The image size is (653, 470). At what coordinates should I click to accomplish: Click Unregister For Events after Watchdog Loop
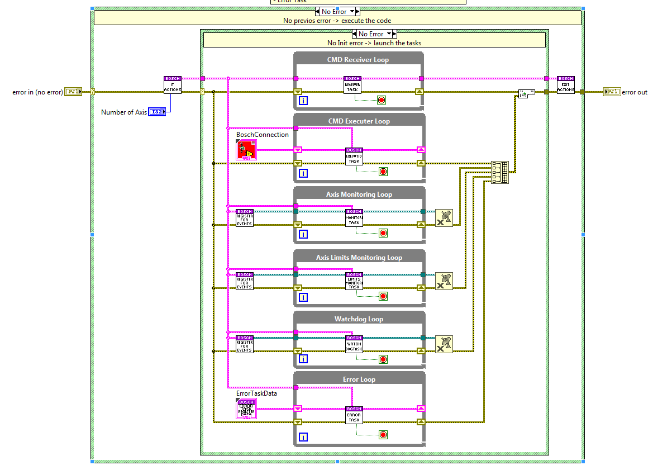click(444, 344)
